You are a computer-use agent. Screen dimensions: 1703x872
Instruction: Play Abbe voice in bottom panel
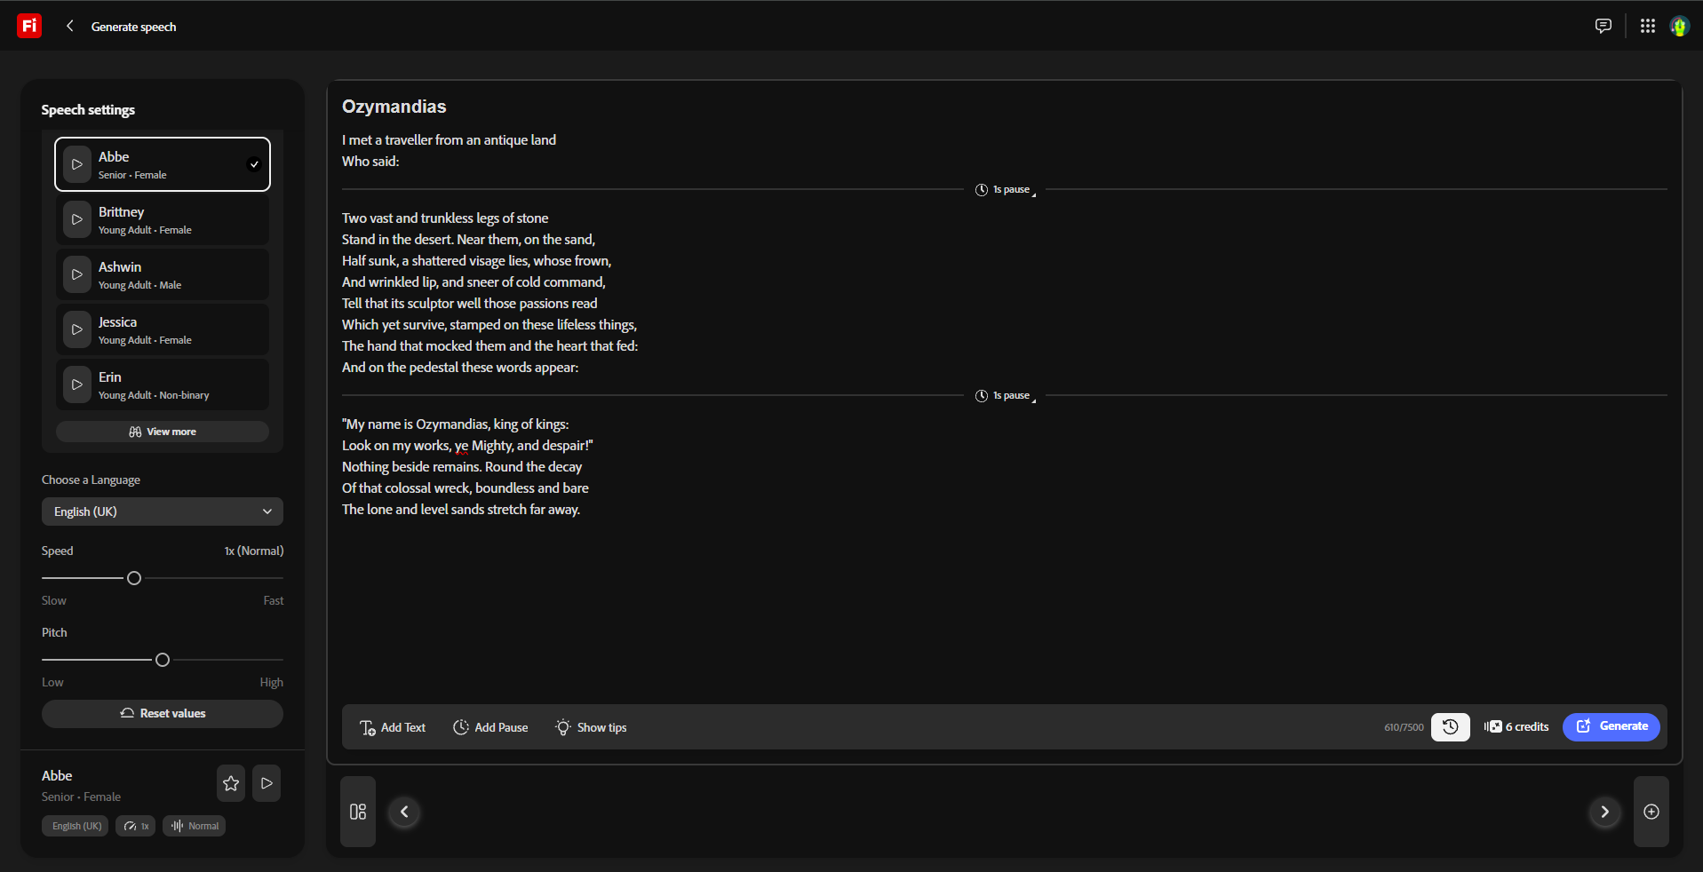[x=267, y=783]
